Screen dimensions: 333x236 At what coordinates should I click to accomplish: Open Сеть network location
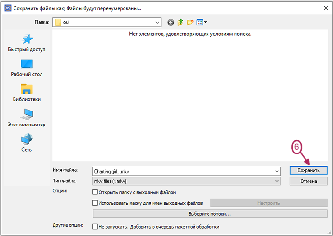[27, 143]
